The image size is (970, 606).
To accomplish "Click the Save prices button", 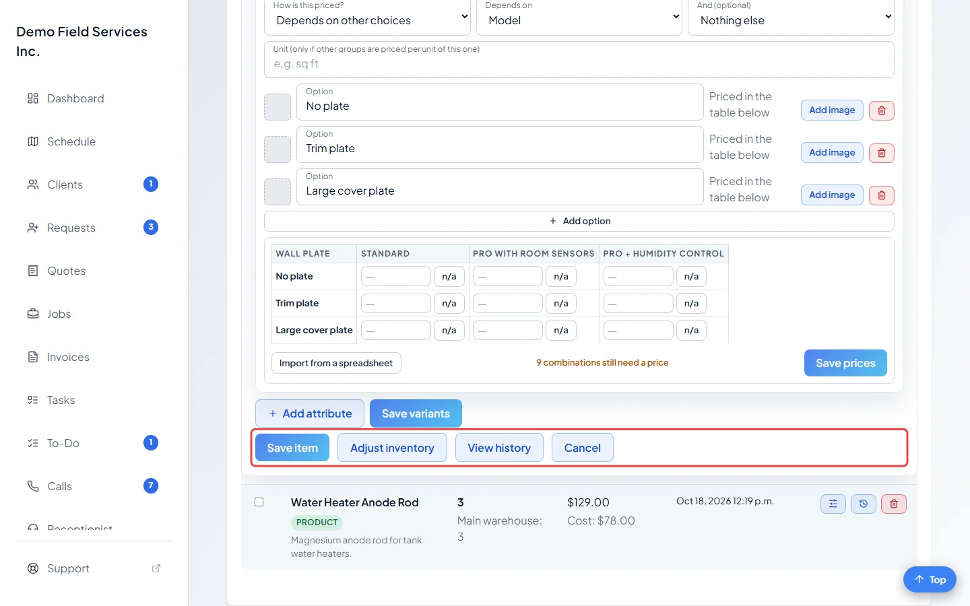I will pos(845,363).
